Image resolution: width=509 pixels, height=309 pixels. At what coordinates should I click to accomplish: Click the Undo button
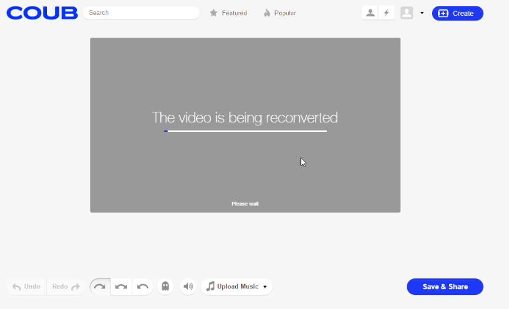pos(27,287)
